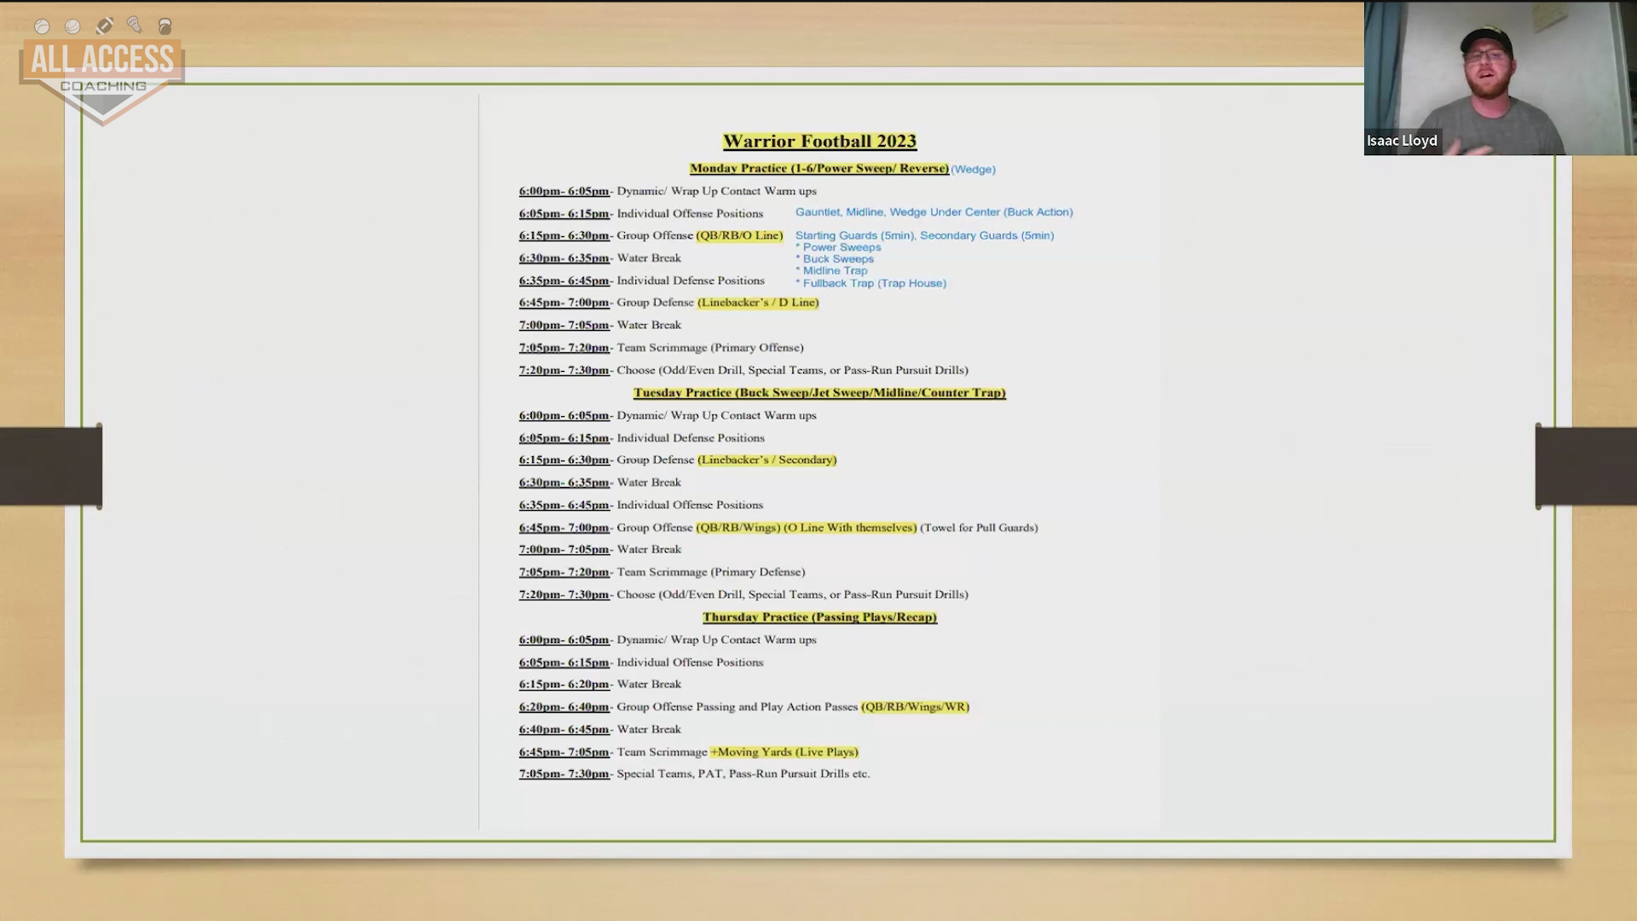Click the highlighted (O Line With themselves) text

(x=849, y=528)
